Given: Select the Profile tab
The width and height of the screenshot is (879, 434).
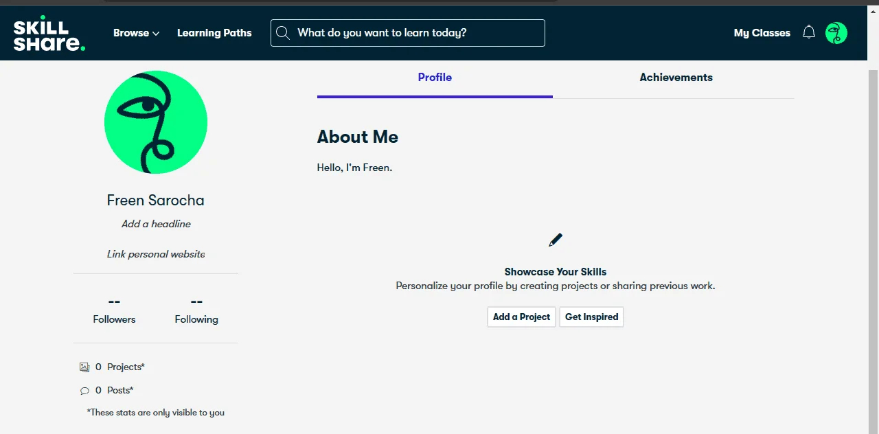Looking at the screenshot, I should pyautogui.click(x=435, y=78).
